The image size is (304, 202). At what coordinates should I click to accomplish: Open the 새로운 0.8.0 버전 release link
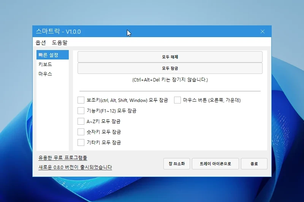[x=75, y=167]
